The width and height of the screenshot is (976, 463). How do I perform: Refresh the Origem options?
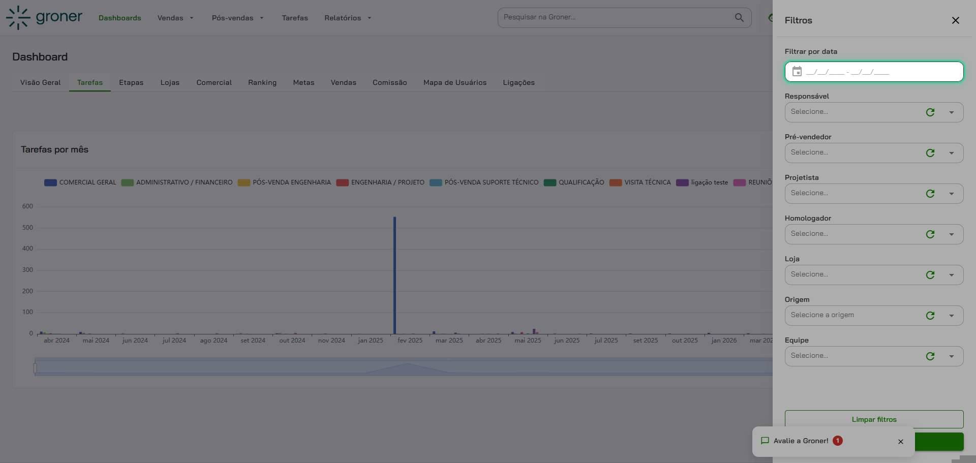(930, 316)
